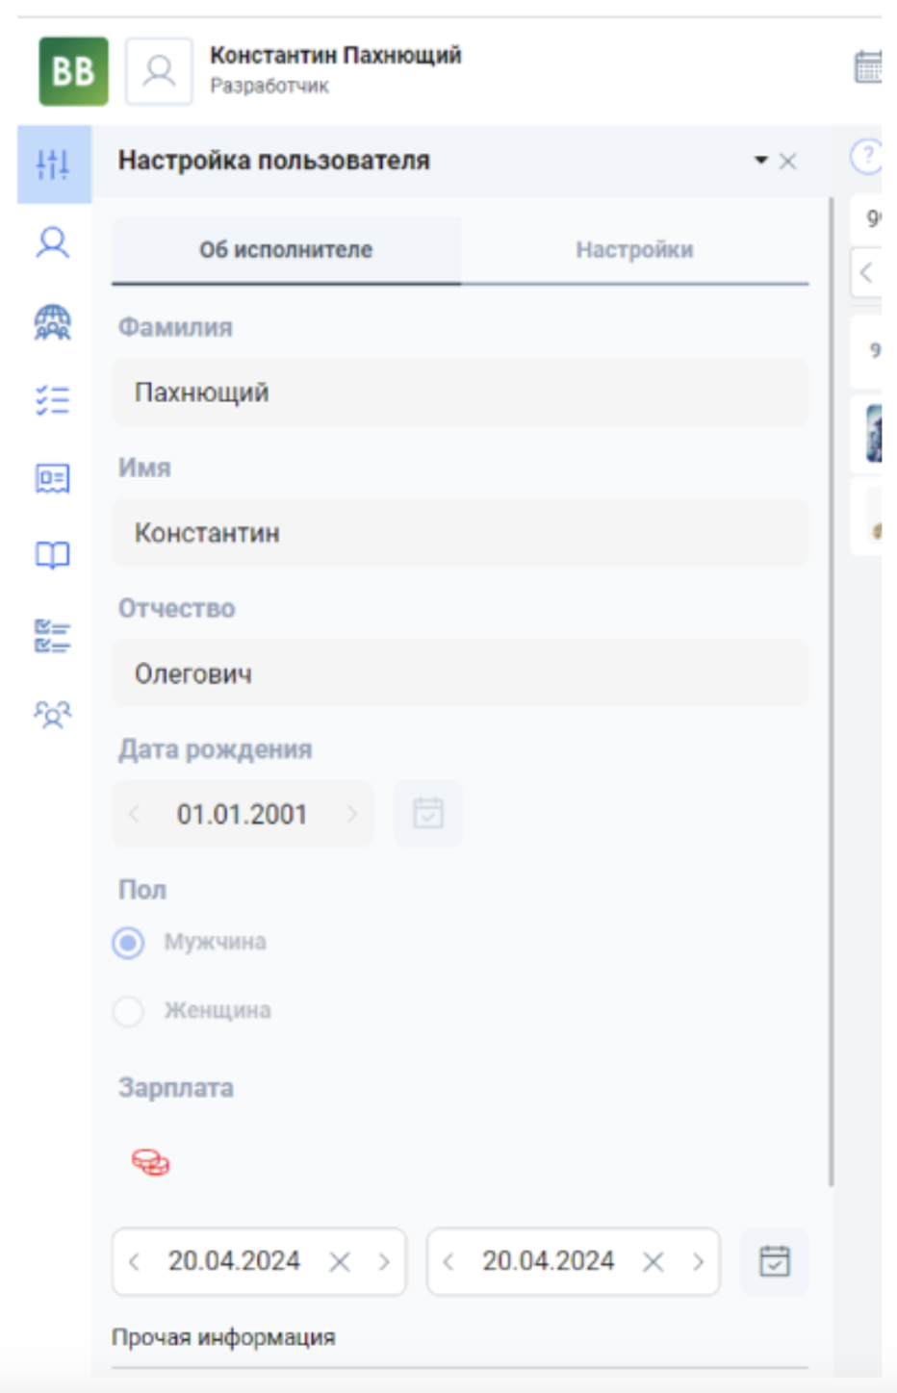Step first salary date forward
Image resolution: width=897 pixels, height=1393 pixels.
(384, 1261)
